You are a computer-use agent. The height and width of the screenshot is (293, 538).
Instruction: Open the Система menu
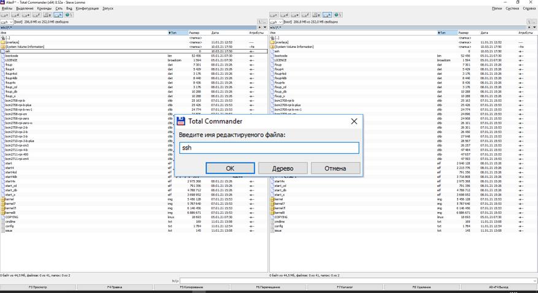click(x=512, y=8)
